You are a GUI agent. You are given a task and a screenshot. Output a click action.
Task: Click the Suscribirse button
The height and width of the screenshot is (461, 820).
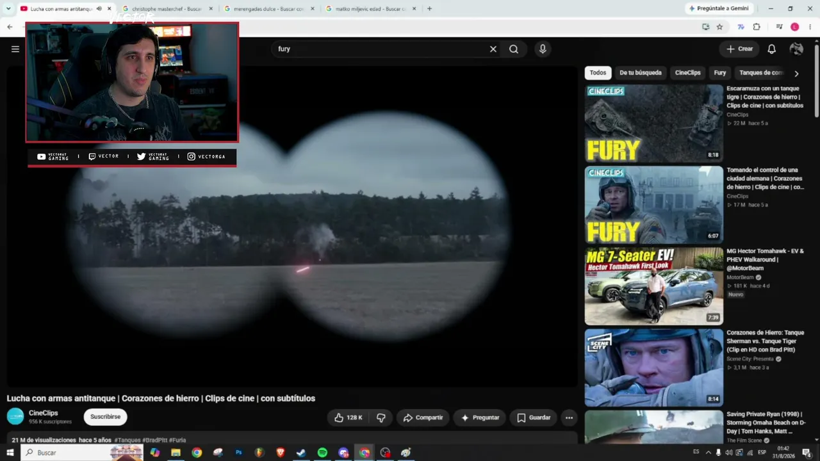click(x=105, y=417)
